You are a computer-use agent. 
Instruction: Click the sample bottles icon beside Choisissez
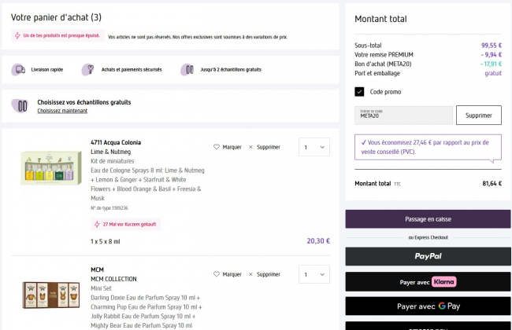click(x=22, y=105)
